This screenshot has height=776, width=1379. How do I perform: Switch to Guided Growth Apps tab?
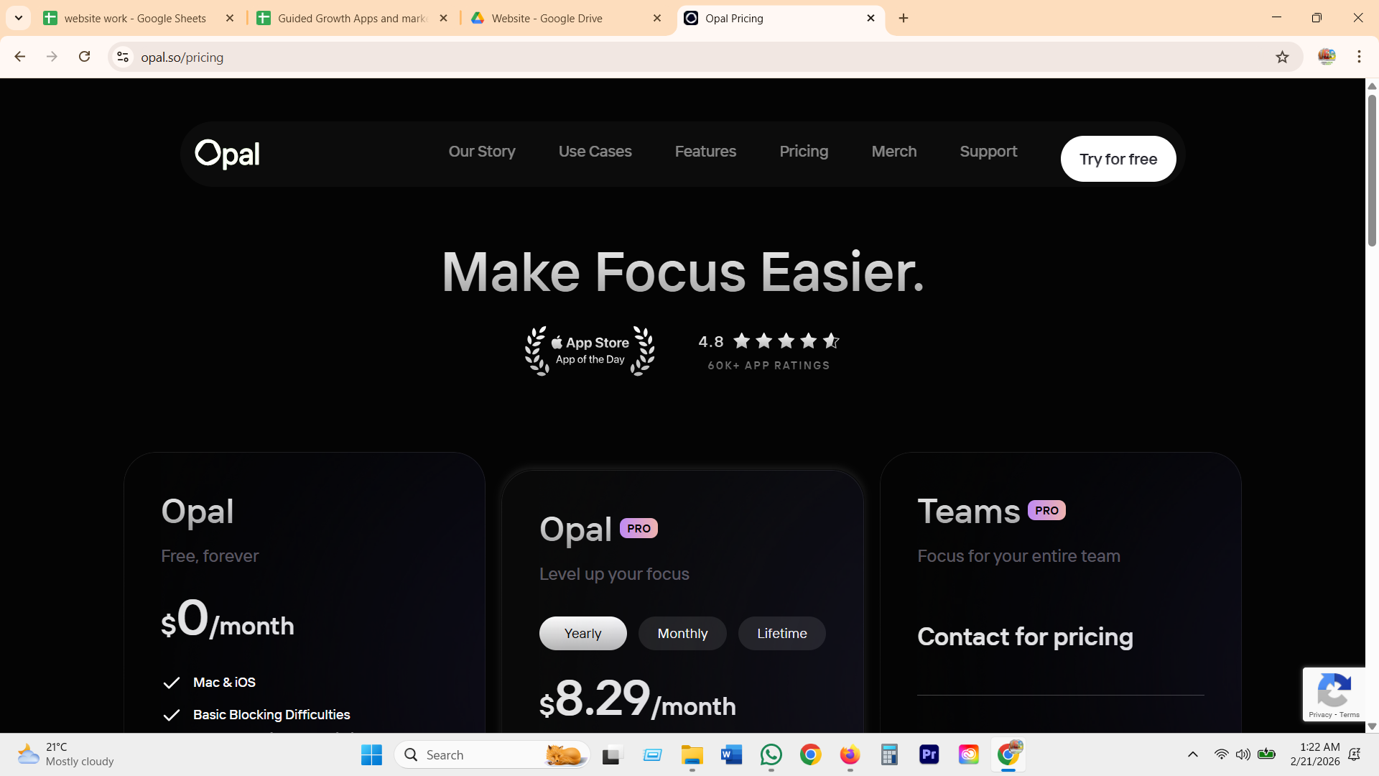(352, 18)
